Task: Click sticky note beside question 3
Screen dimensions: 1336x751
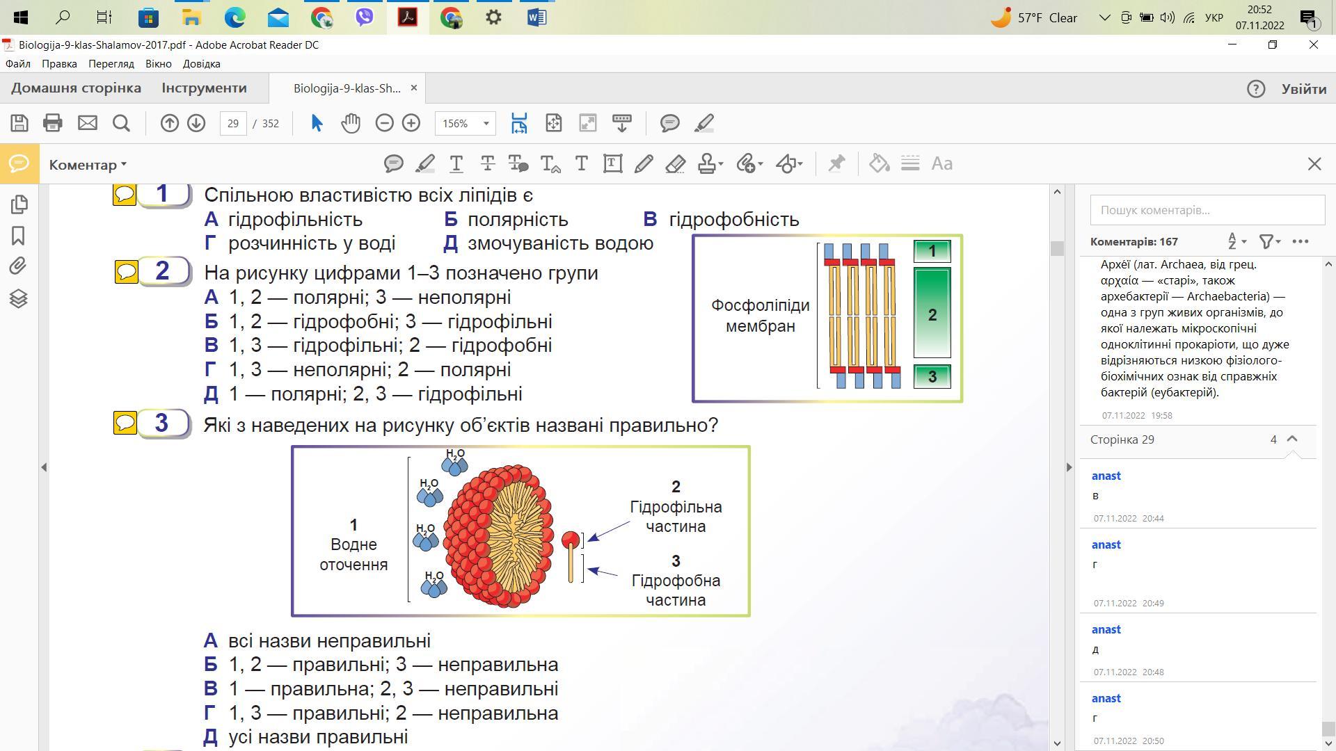Action: [125, 423]
